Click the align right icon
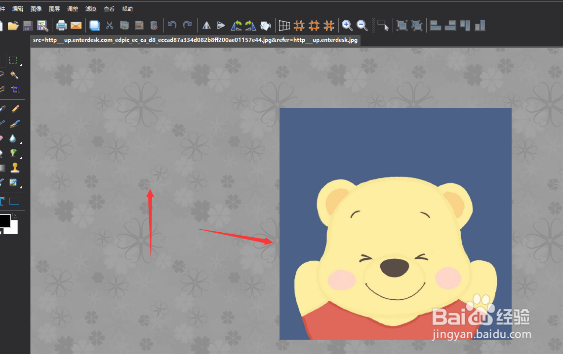Image resolution: width=563 pixels, height=354 pixels. (450, 26)
